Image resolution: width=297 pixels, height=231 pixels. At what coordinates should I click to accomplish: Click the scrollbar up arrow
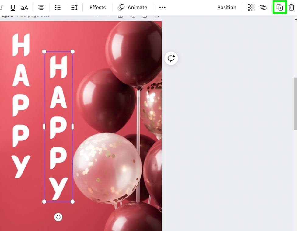tap(296, 19)
